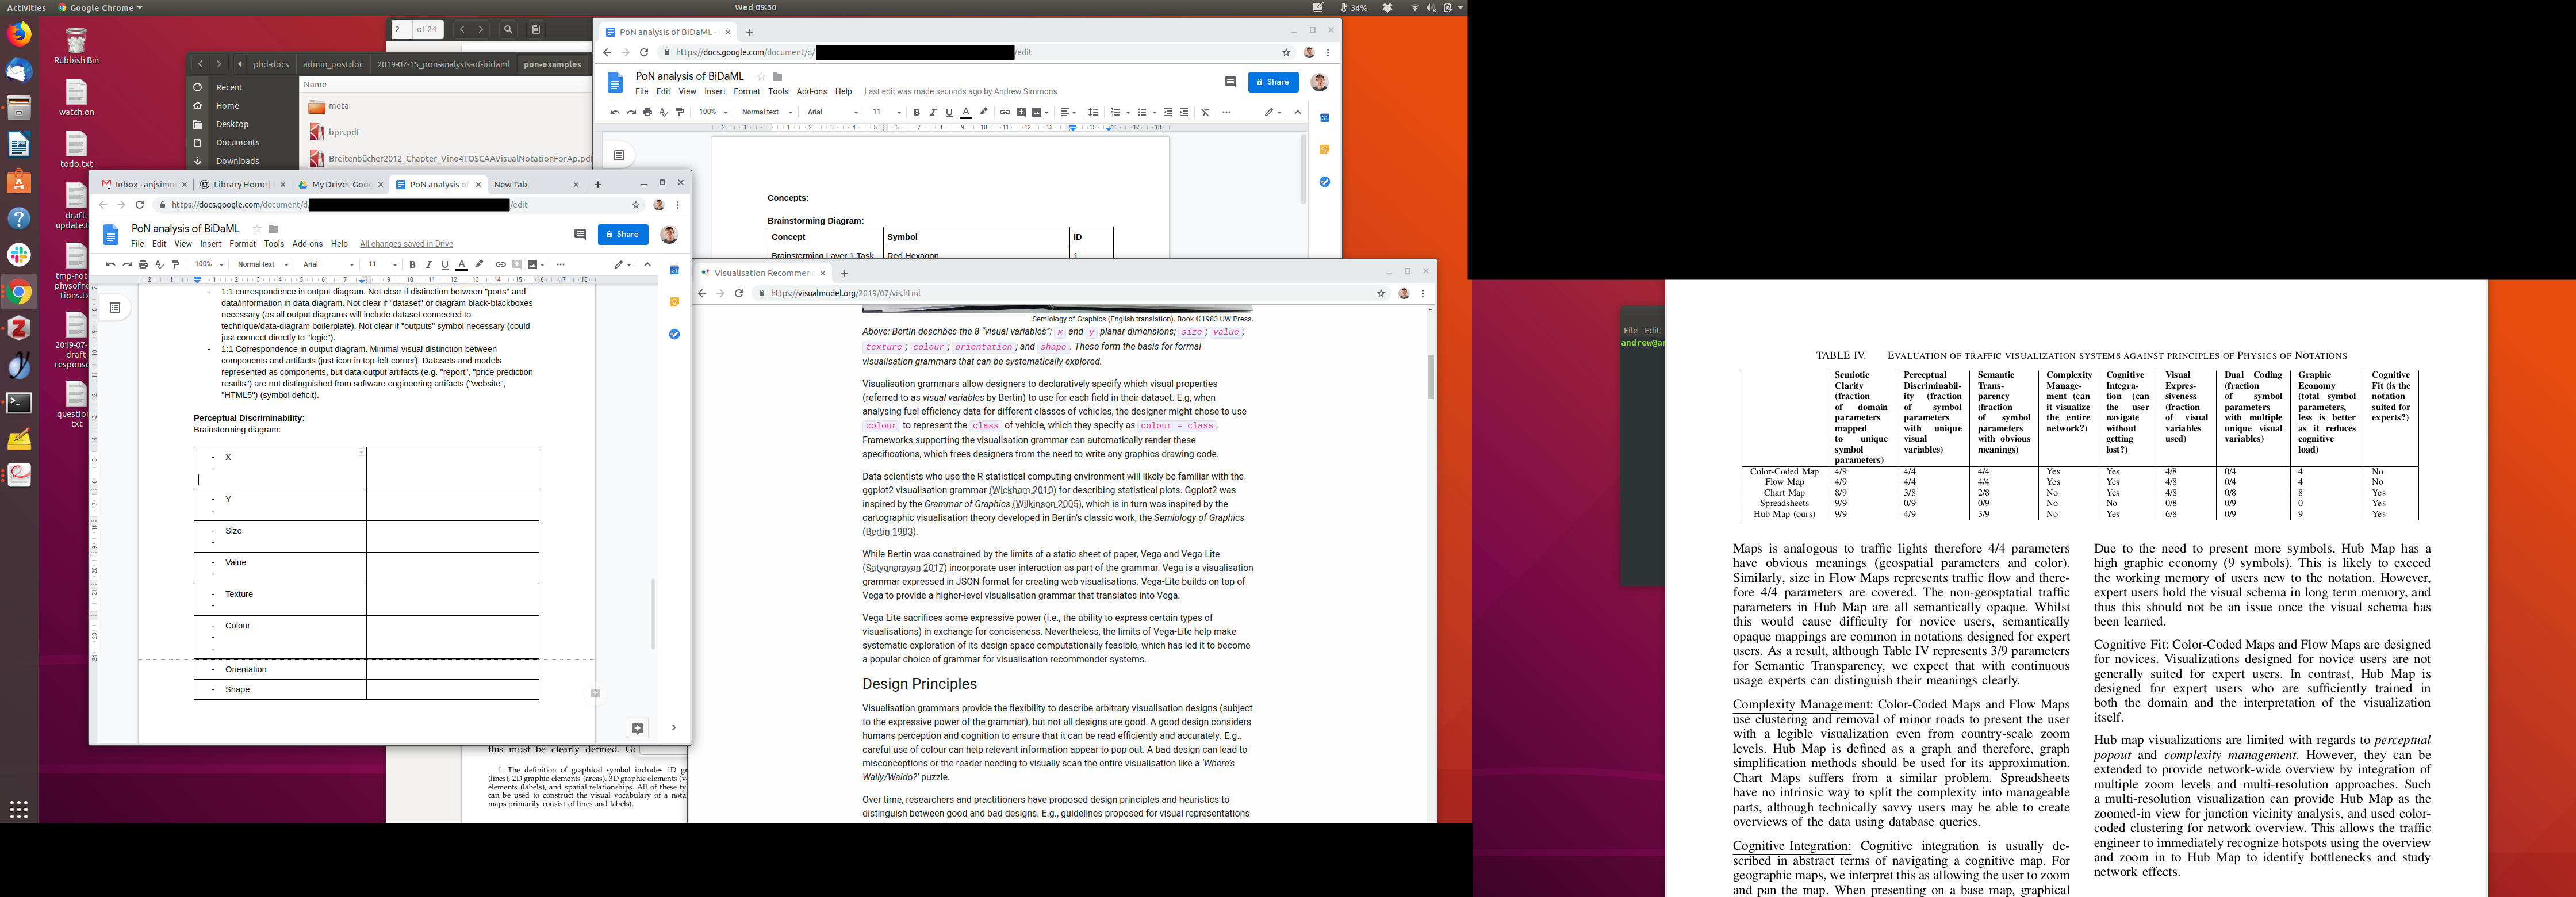Toggle italic in Docs window showing Last edit link
The width and height of the screenshot is (2576, 897).
pos(933,112)
